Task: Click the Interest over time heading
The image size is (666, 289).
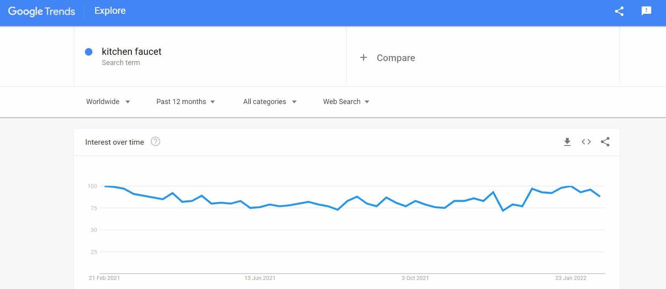Action: point(114,142)
